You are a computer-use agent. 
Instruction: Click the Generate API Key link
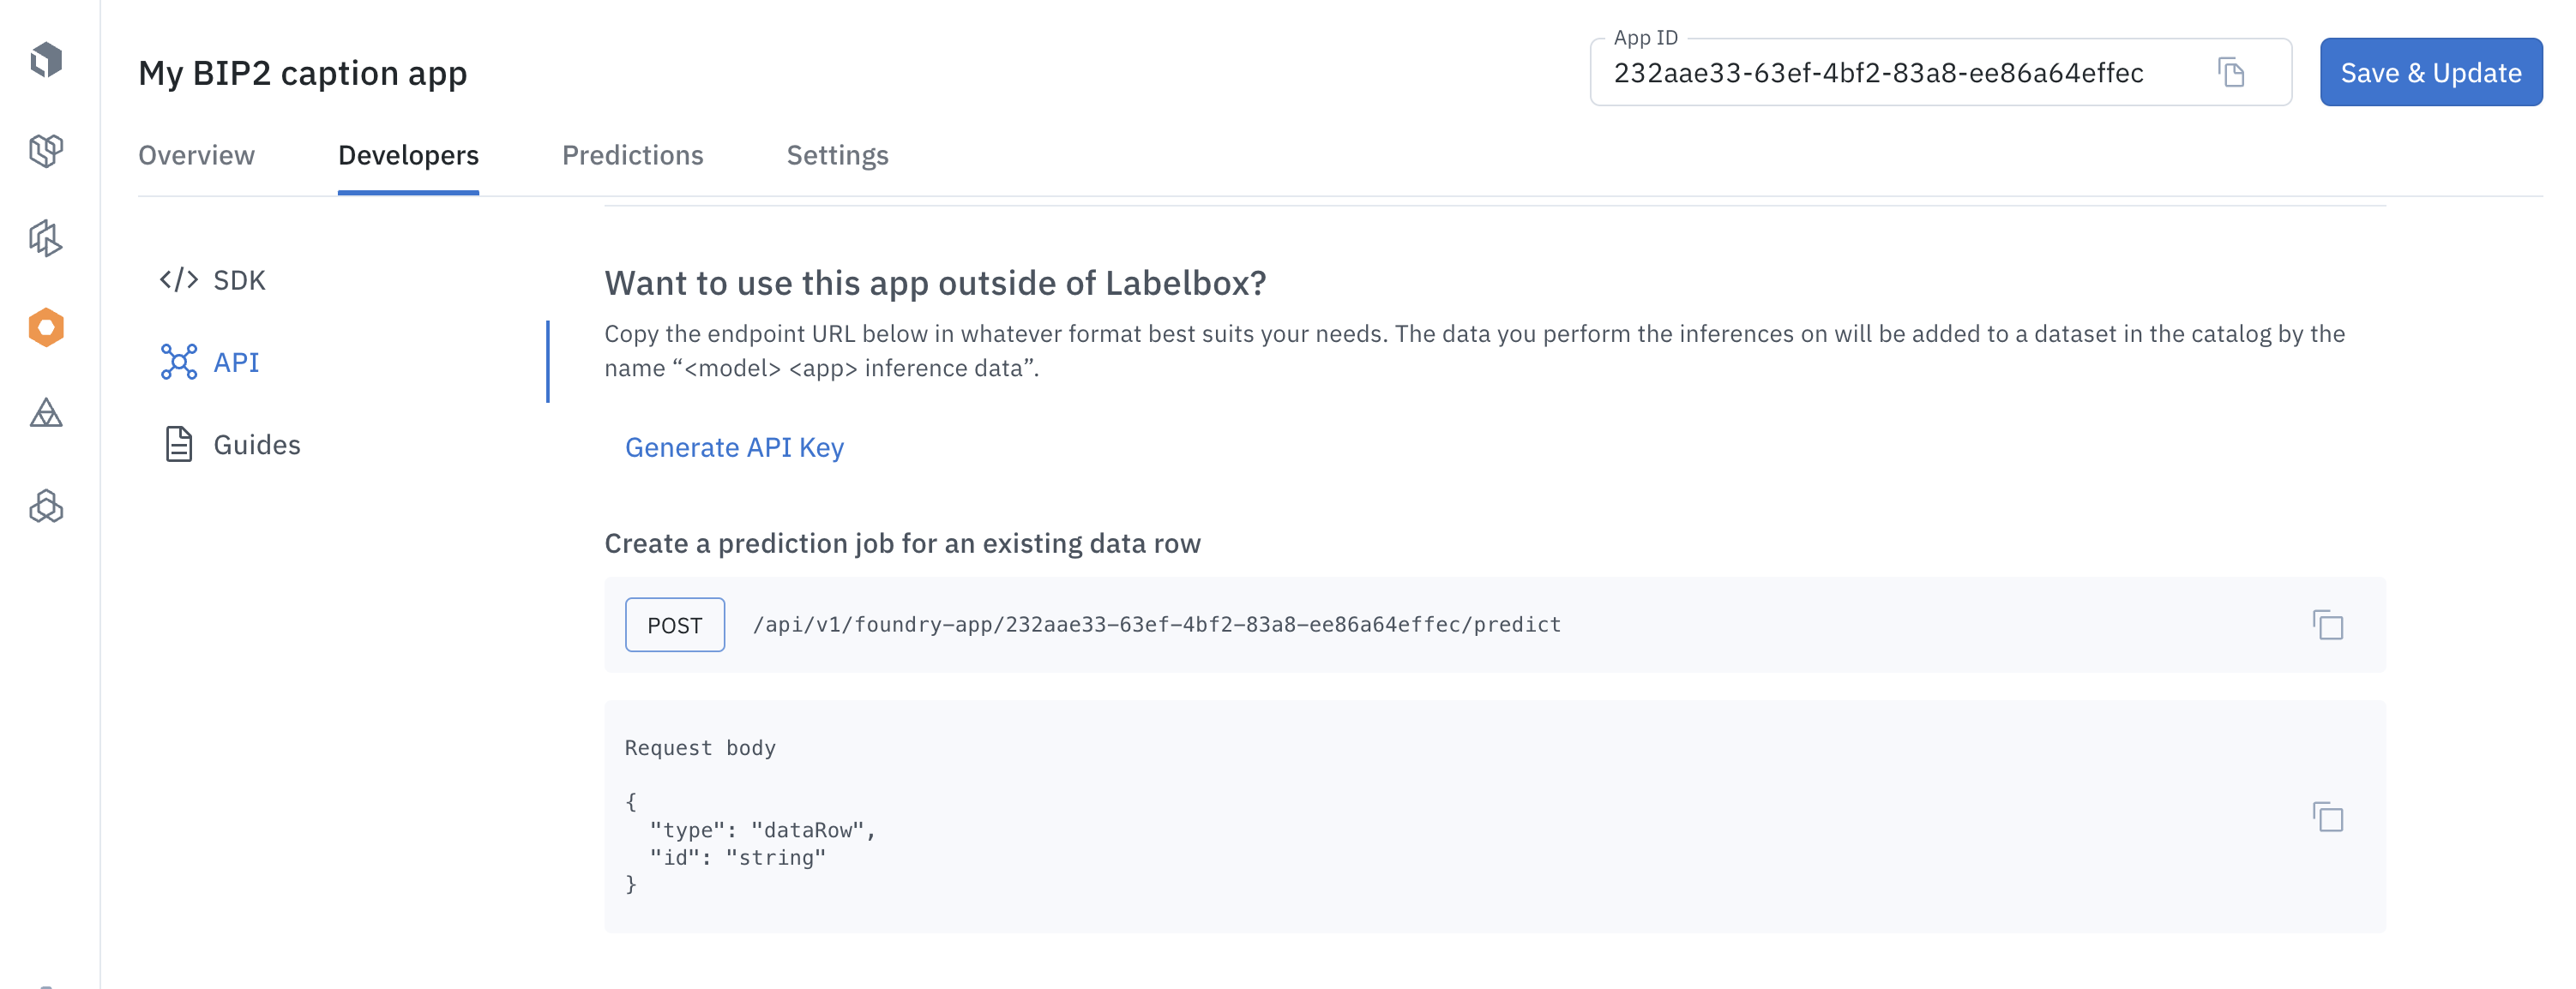point(734,447)
